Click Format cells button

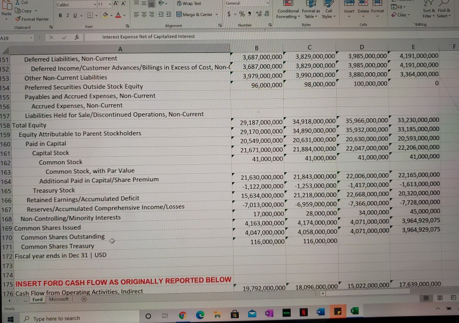(x=377, y=9)
